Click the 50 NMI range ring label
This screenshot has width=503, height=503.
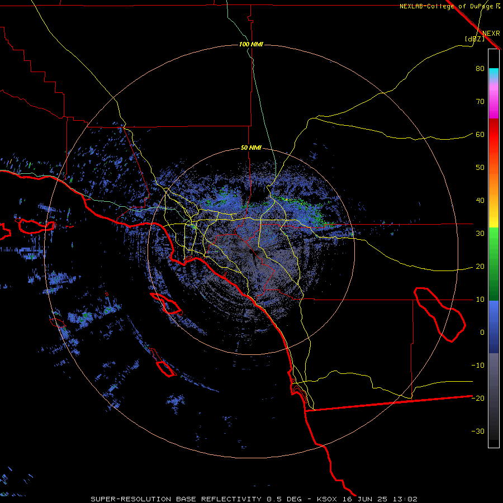(251, 148)
